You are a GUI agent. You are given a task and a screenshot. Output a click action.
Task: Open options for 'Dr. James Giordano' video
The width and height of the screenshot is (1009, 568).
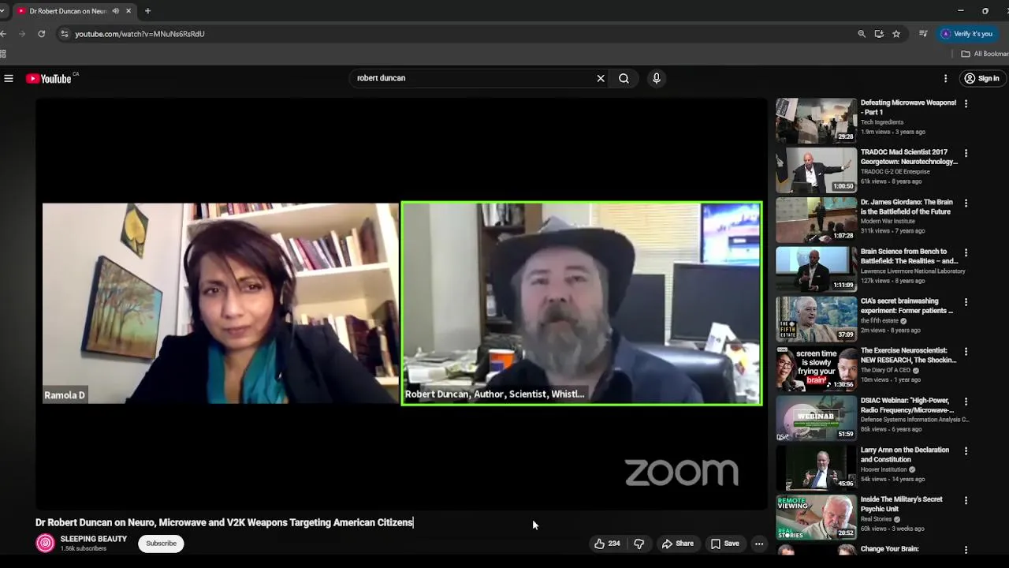(x=966, y=203)
